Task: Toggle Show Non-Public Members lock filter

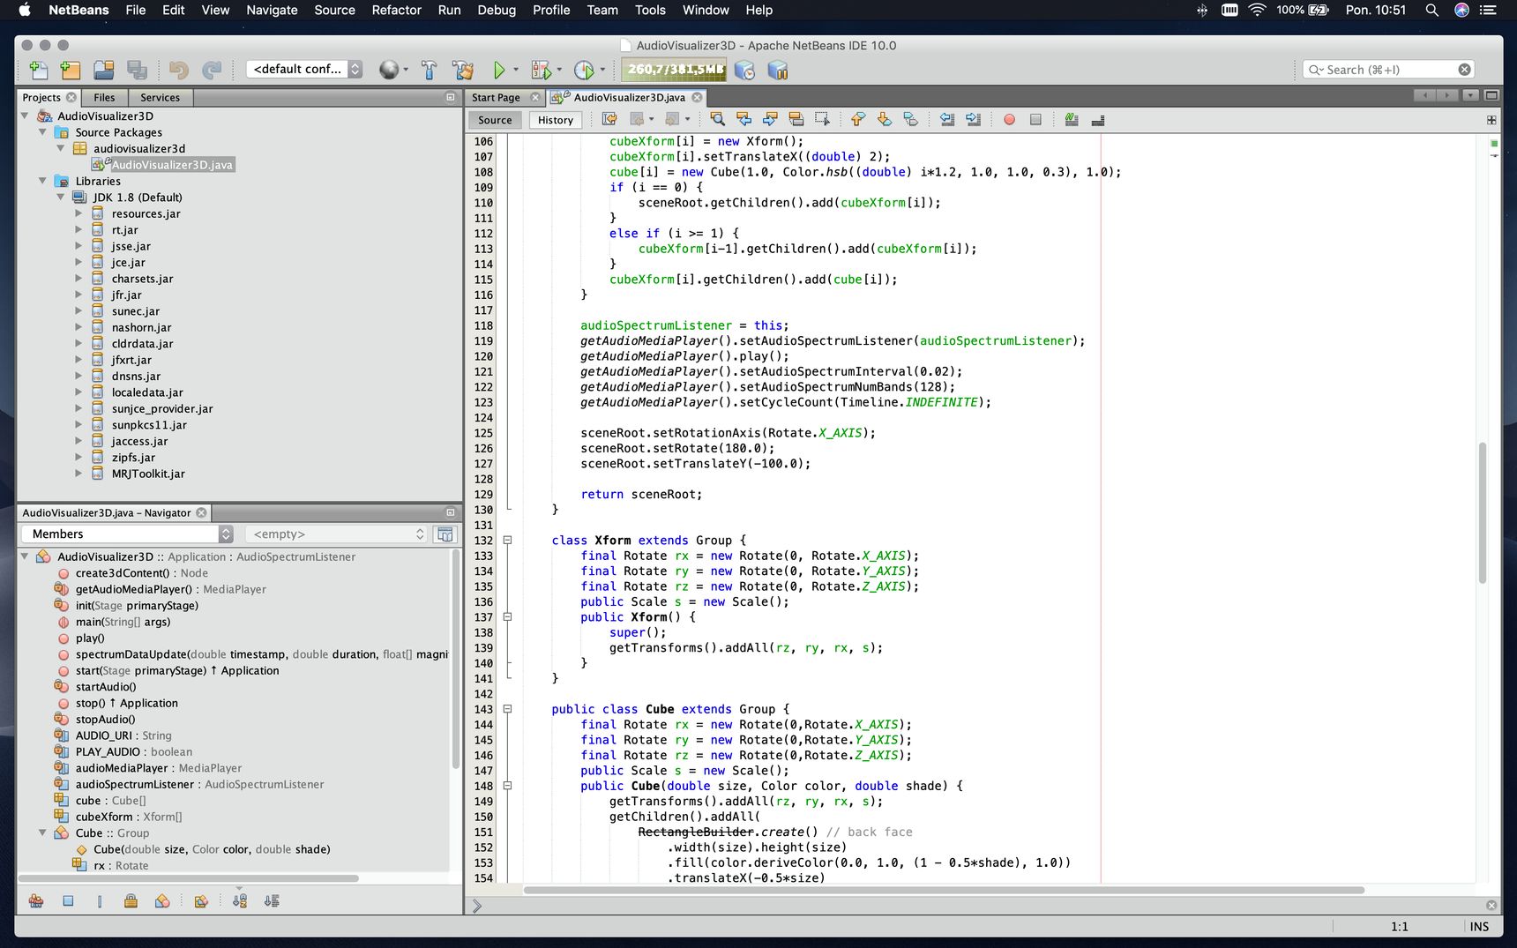Action: tap(131, 900)
